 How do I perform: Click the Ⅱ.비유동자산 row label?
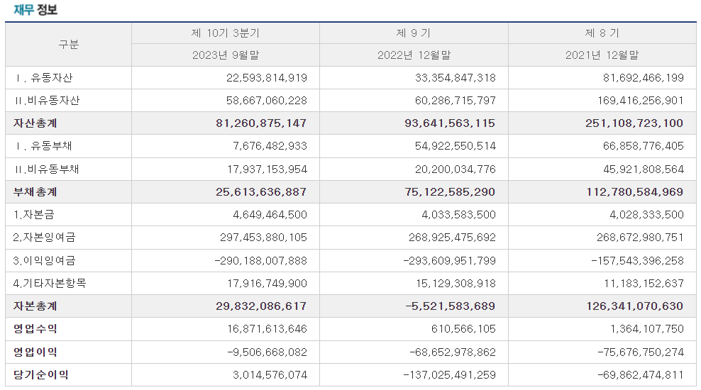(47, 101)
